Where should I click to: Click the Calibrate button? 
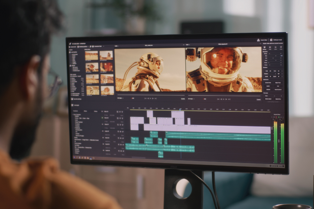tap(268, 90)
